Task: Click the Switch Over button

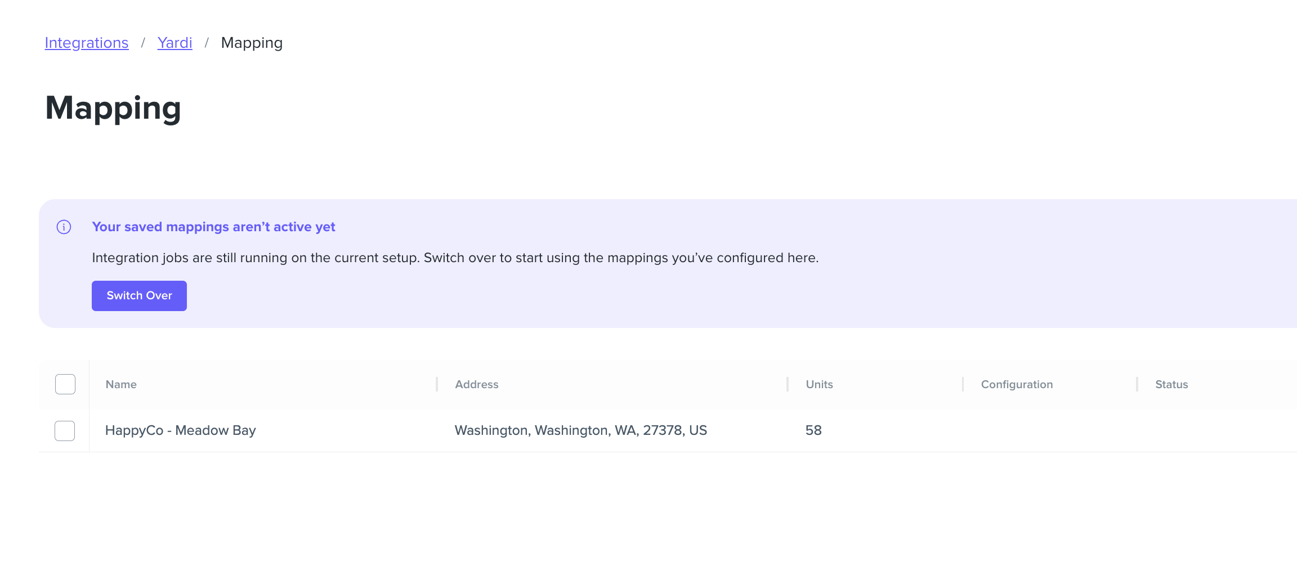Action: 139,296
